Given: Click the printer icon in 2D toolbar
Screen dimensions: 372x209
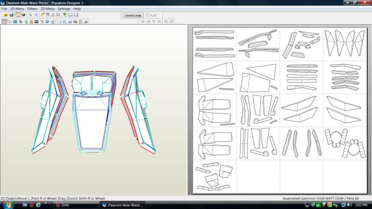Looking at the screenshot, I should click(86, 22).
